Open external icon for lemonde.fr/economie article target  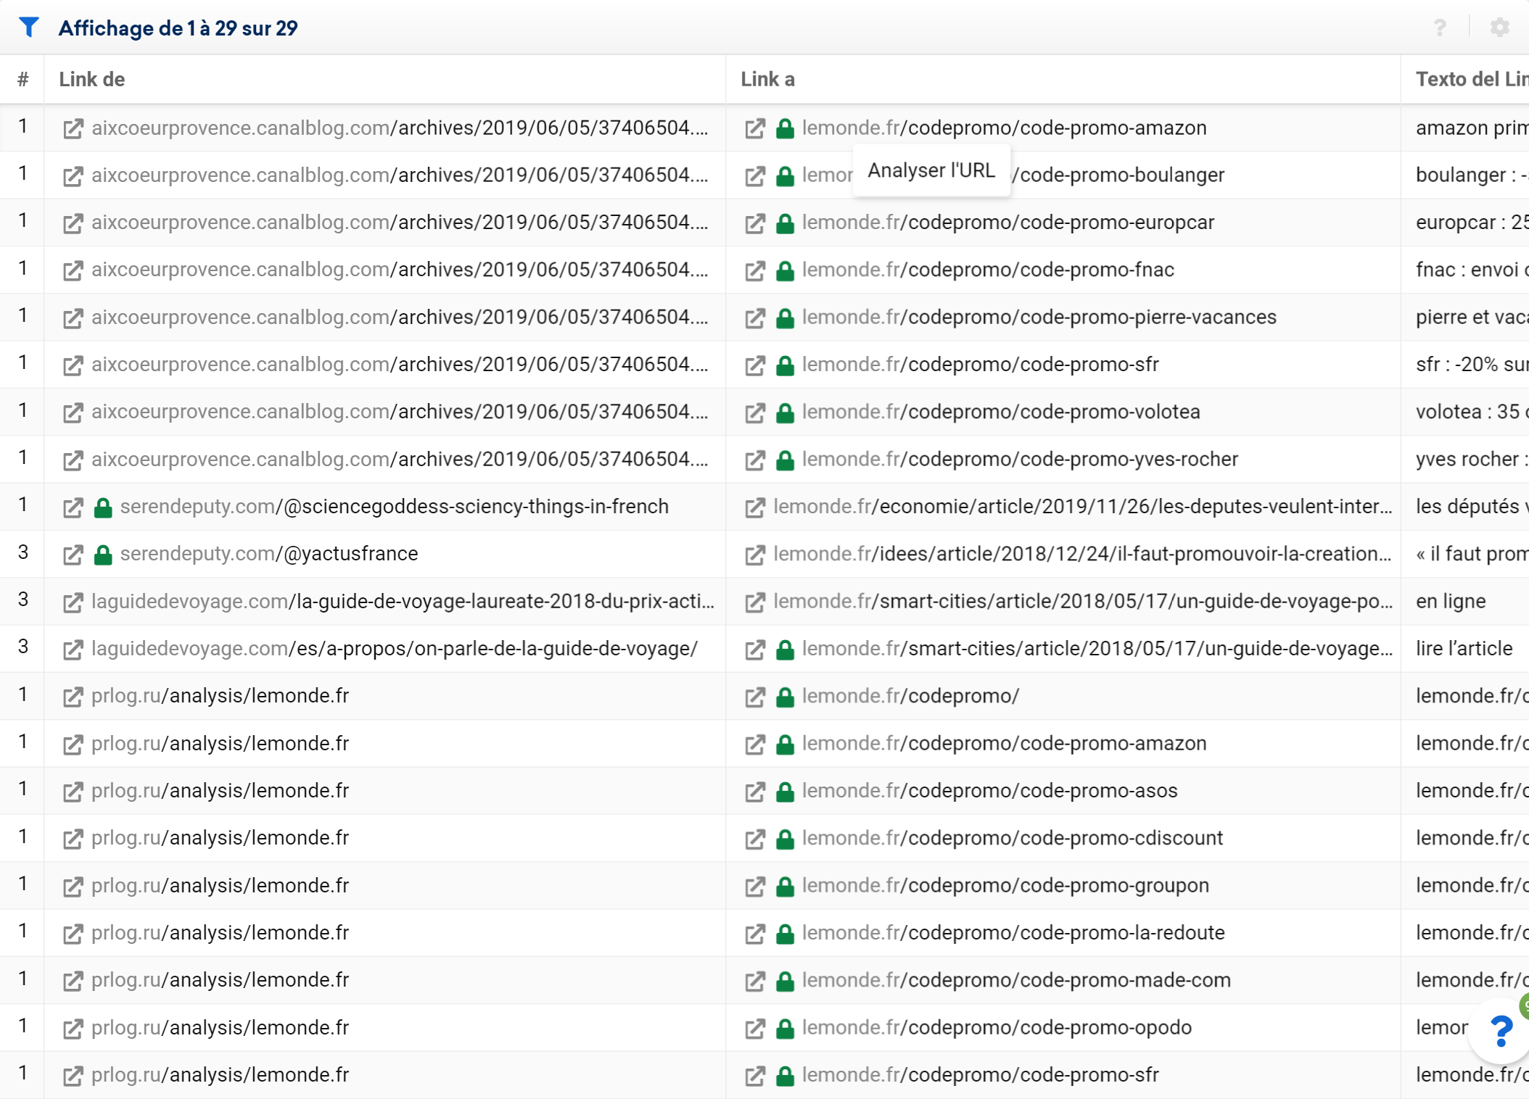[754, 507]
